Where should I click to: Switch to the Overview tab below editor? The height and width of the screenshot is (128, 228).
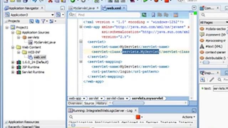pyautogui.click(x=75, y=103)
